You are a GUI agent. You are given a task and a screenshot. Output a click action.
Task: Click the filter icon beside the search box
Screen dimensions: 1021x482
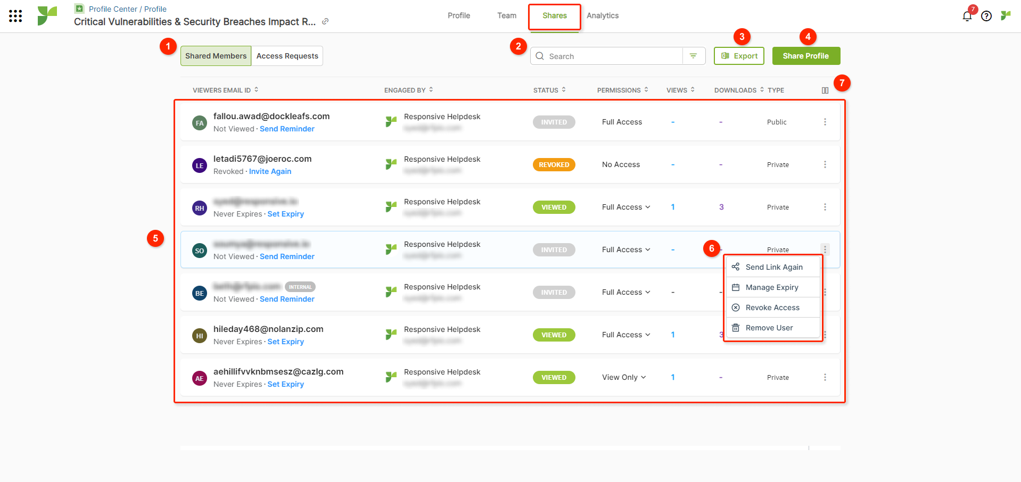pos(693,56)
